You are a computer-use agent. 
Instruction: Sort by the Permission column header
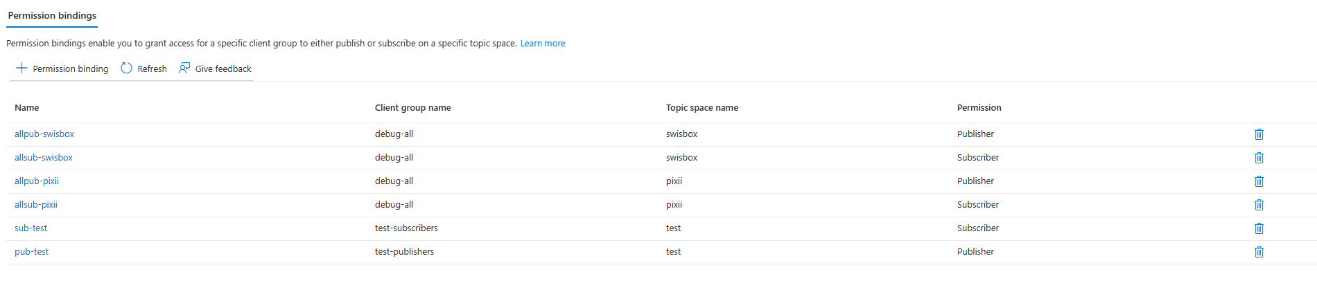click(x=979, y=107)
